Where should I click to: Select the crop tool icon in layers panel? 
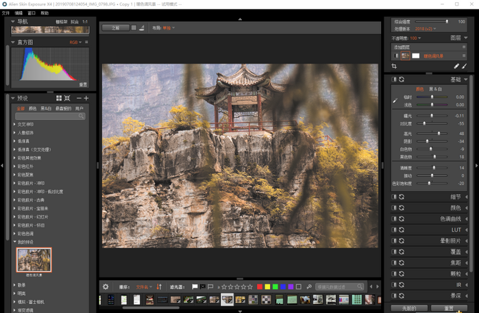[x=394, y=66]
